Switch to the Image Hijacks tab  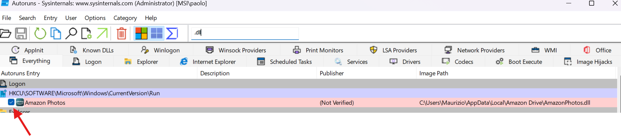(588, 62)
